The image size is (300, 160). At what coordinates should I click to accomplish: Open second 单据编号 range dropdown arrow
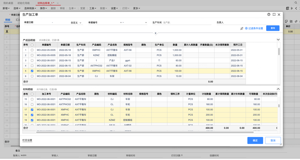[x=146, y=22]
